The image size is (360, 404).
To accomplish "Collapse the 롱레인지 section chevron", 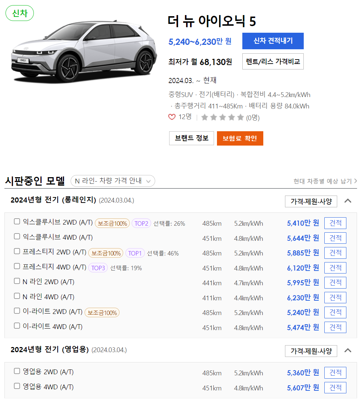I will (348, 201).
